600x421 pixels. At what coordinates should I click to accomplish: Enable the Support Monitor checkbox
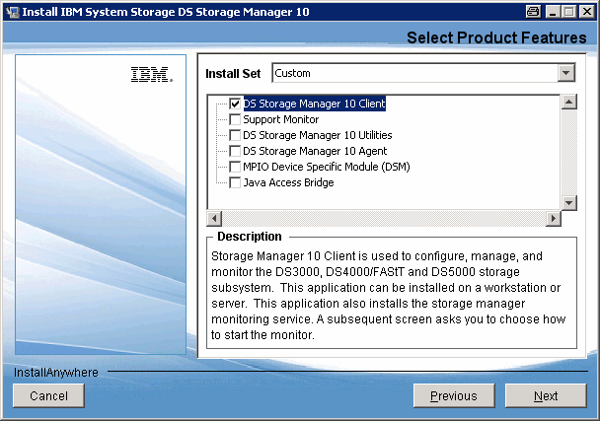point(235,119)
